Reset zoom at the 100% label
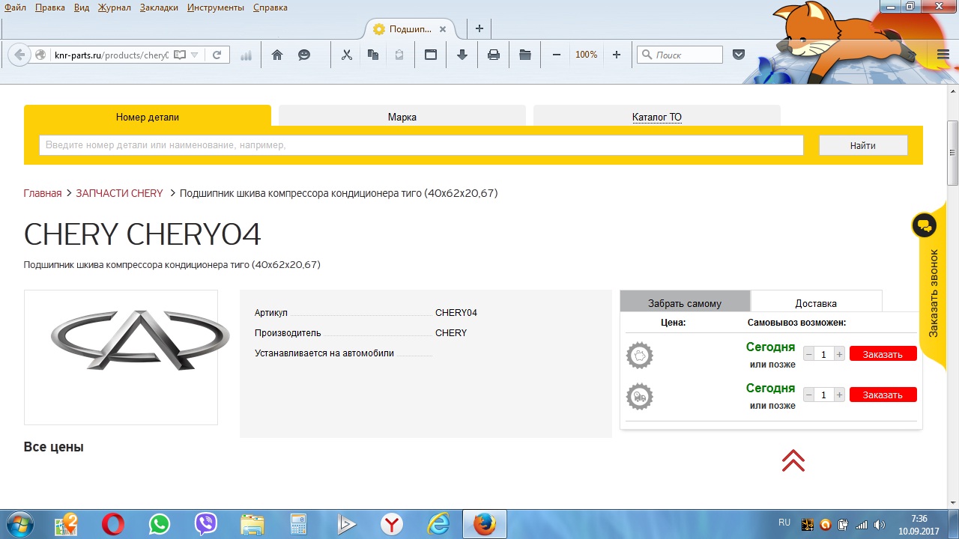 tap(587, 55)
